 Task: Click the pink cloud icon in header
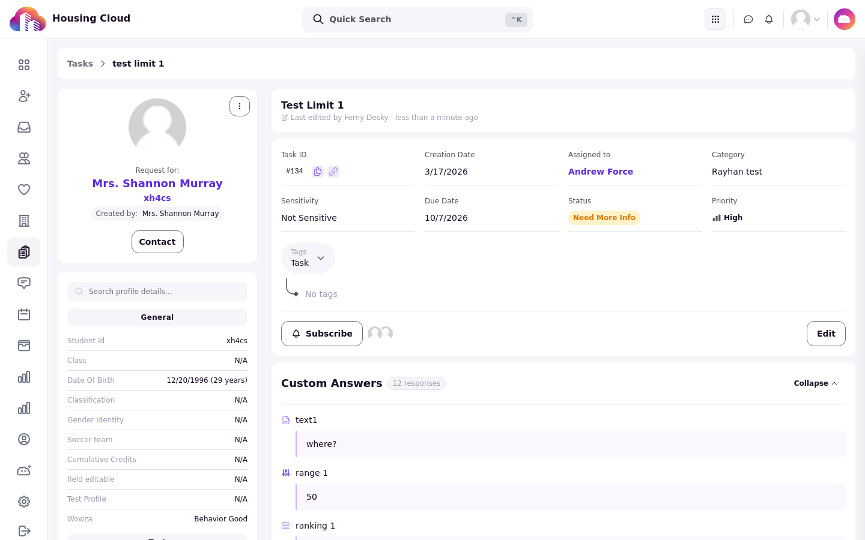pyautogui.click(x=845, y=19)
